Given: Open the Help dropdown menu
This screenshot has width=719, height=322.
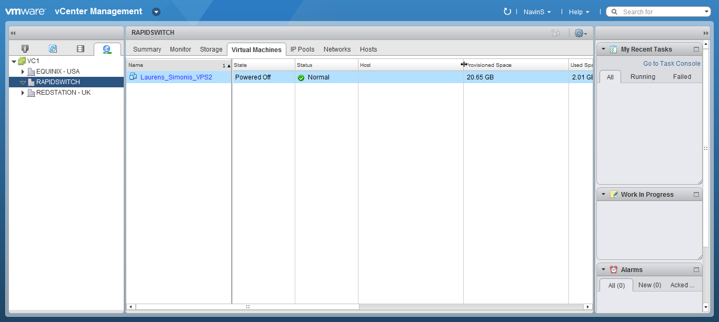Looking at the screenshot, I should pyautogui.click(x=579, y=12).
